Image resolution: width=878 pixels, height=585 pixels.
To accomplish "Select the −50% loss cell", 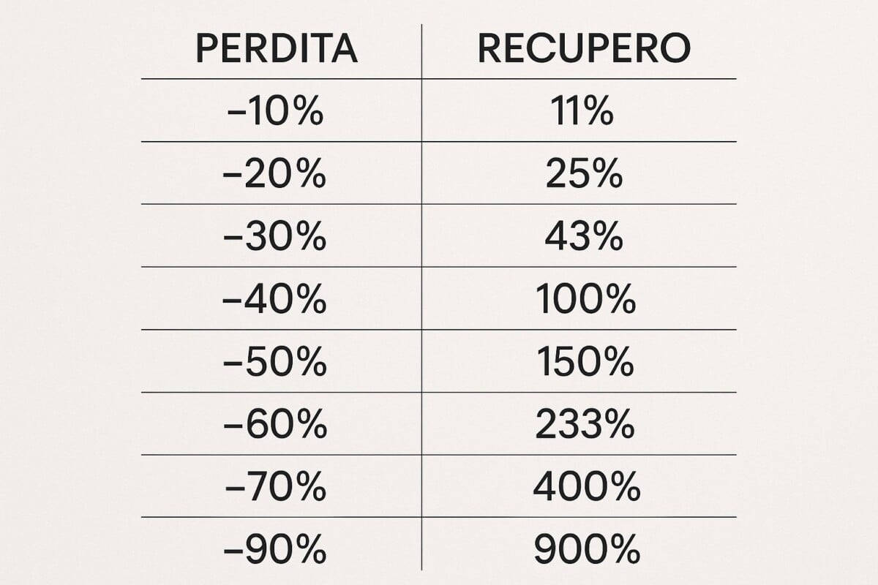I will pos(275,363).
